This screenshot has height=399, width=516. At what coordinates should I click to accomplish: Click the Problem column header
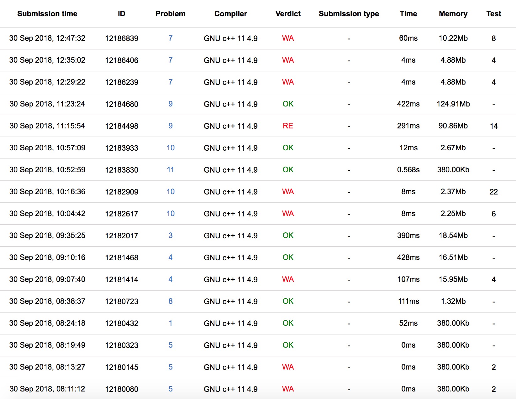[x=170, y=14]
